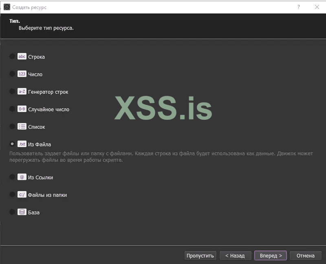
Task: Select the База radio button
Action: click(12, 212)
